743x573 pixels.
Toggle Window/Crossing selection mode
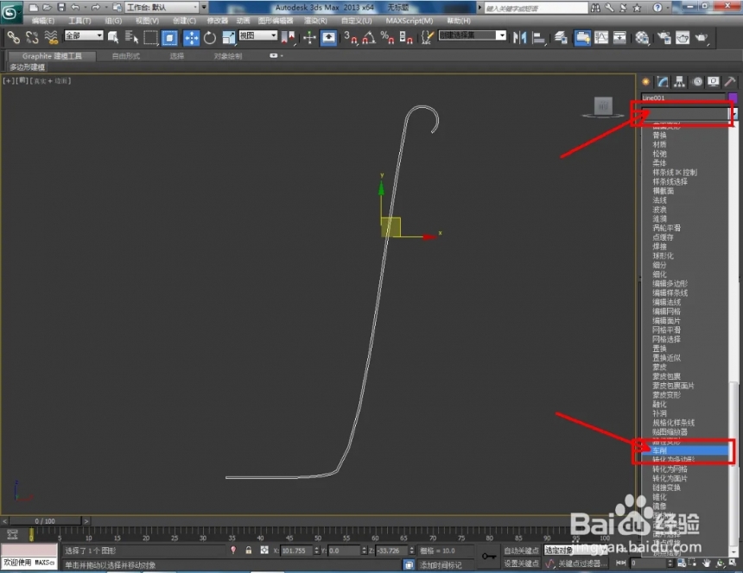(169, 37)
